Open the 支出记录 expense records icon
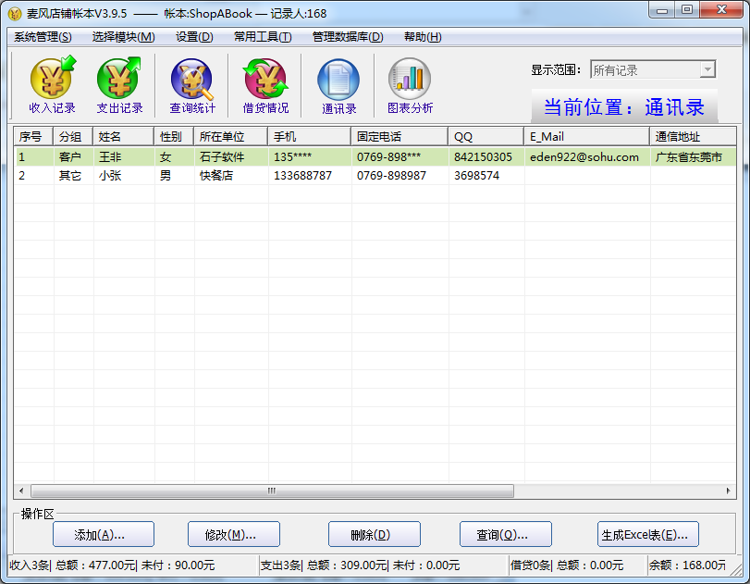 tap(119, 85)
